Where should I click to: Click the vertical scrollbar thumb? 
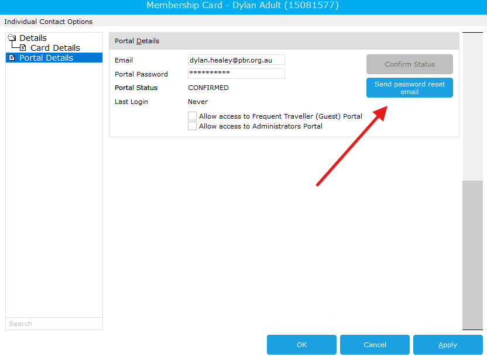pyautogui.click(x=472, y=255)
